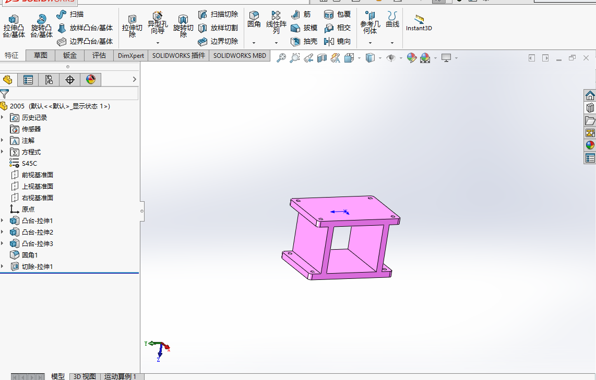Open the View Settings monitor icon
The width and height of the screenshot is (596, 380).
pyautogui.click(x=446, y=58)
